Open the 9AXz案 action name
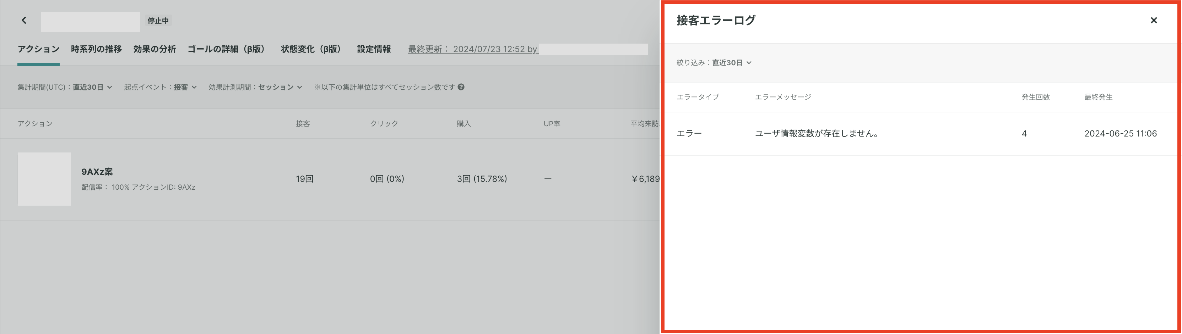This screenshot has width=1182, height=334. click(97, 172)
